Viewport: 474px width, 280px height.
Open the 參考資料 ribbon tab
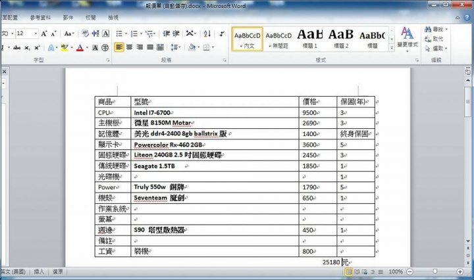tap(41, 18)
